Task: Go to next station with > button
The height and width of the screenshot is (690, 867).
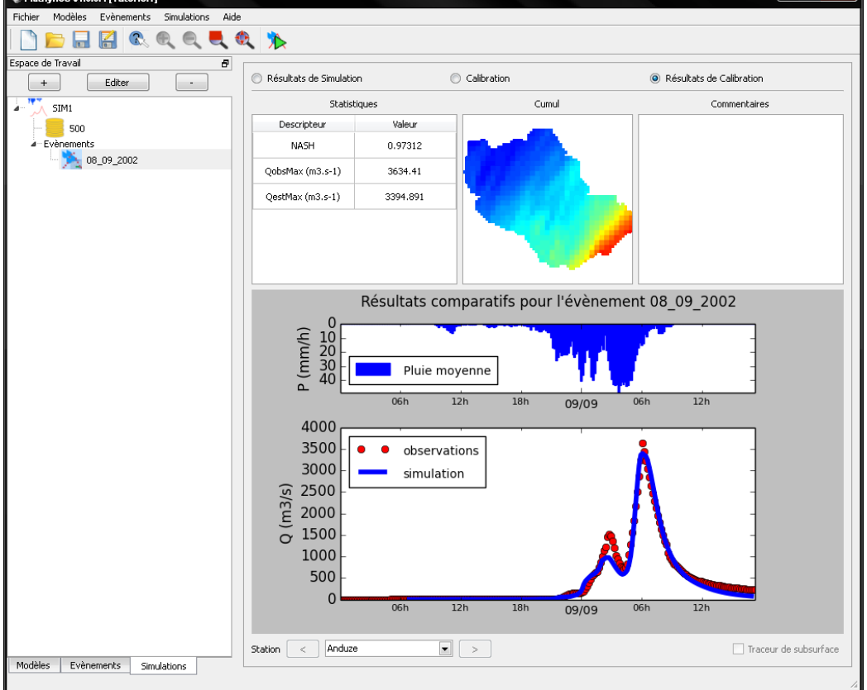Action: click(475, 650)
